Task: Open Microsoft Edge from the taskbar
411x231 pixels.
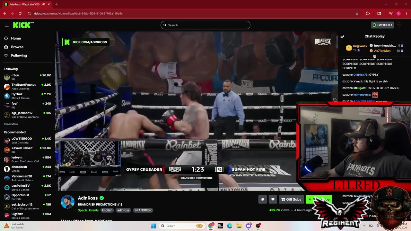Action: [x=230, y=226]
